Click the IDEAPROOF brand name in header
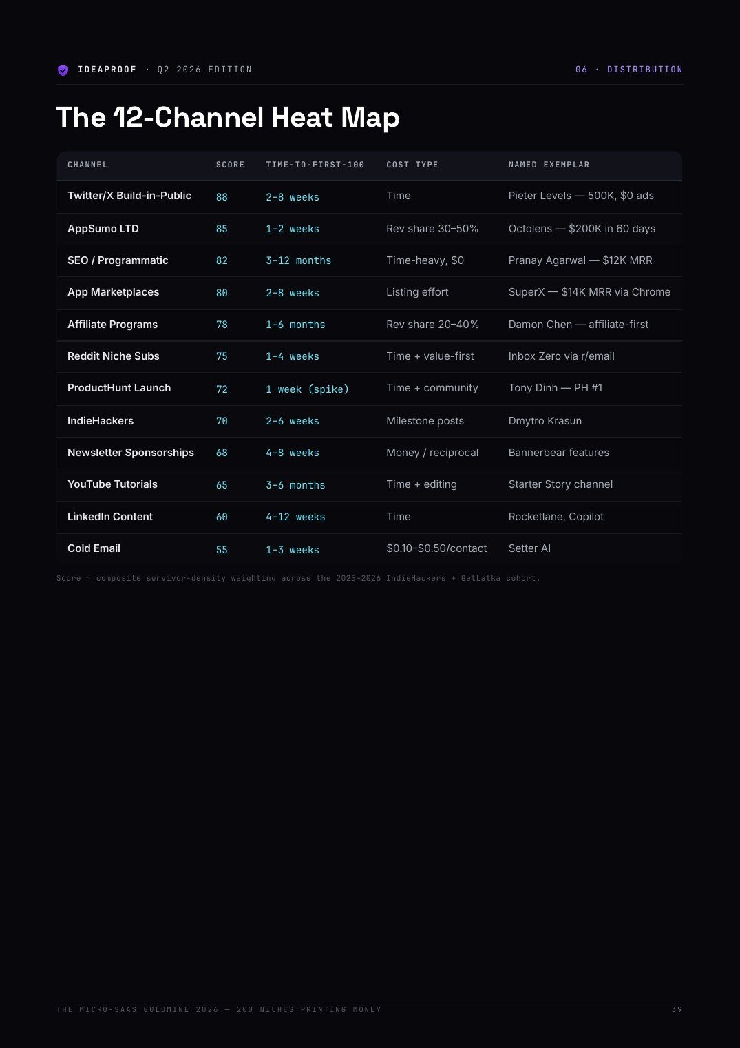Image resolution: width=740 pixels, height=1048 pixels. click(107, 70)
